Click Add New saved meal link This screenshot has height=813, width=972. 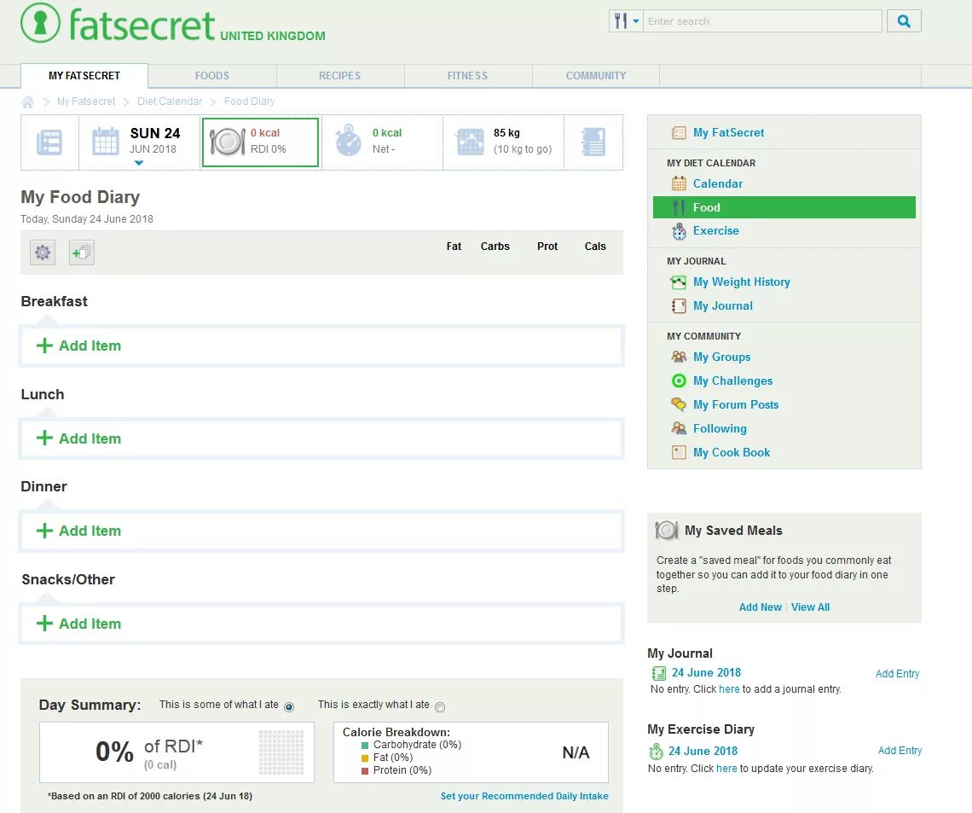[x=760, y=607]
